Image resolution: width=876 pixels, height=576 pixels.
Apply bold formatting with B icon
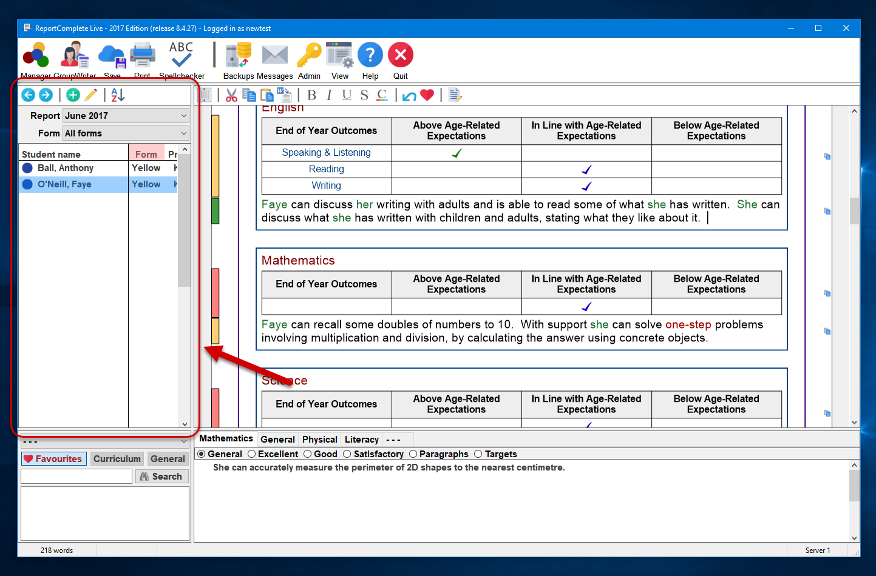(x=312, y=95)
